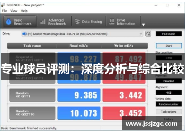Image resolution: width=185 pixels, height=133 pixels.
Task: Click the Drive Information disk icon
Action: (x=112, y=22)
